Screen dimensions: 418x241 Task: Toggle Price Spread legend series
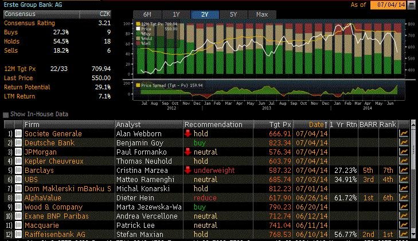138,85
